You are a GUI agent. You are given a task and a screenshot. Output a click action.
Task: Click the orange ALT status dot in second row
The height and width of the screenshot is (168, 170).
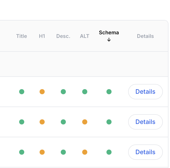tap(85, 122)
